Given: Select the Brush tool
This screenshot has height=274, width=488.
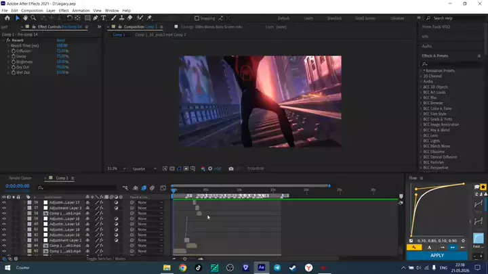Looking at the screenshot, I should click(x=114, y=18).
